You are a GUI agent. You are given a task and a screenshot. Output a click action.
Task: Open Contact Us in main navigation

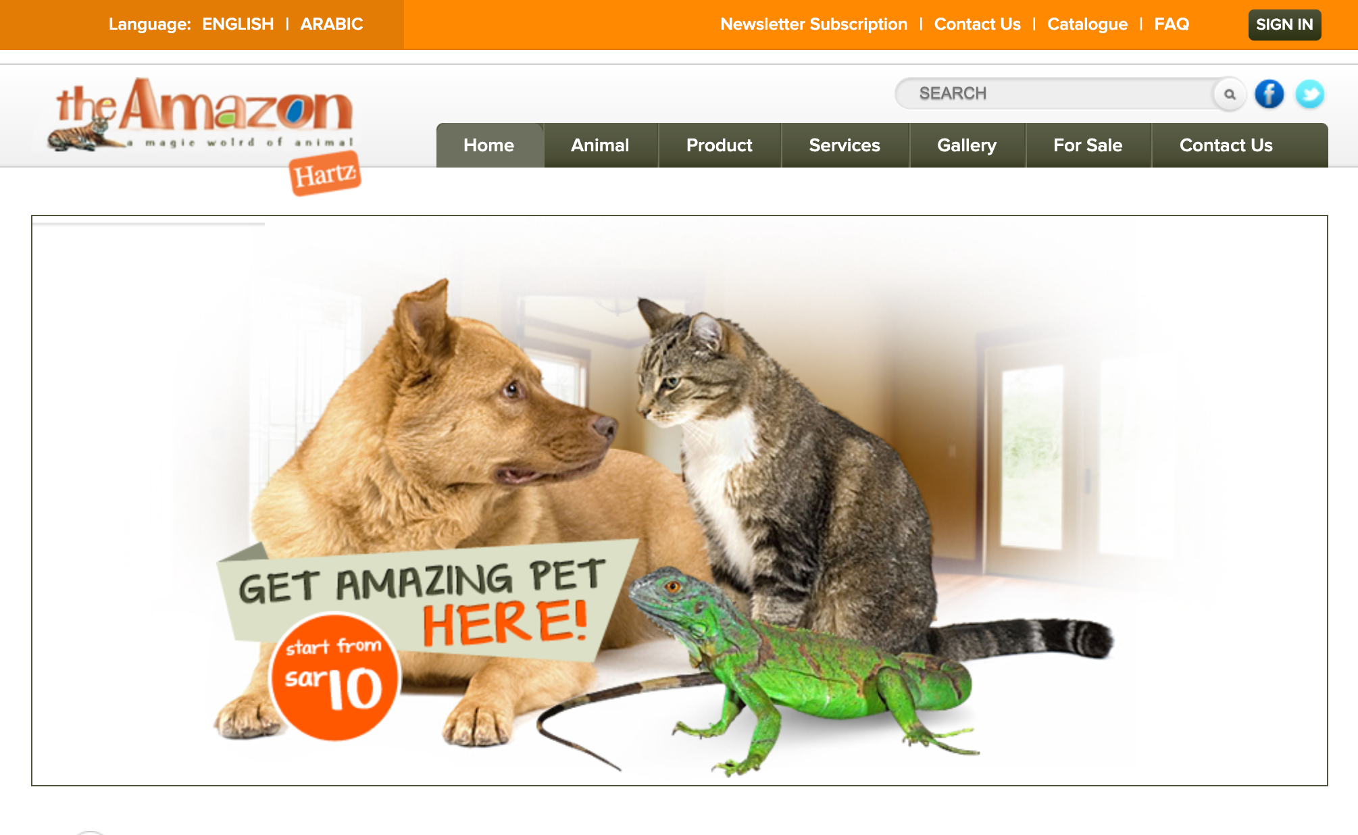point(1226,145)
